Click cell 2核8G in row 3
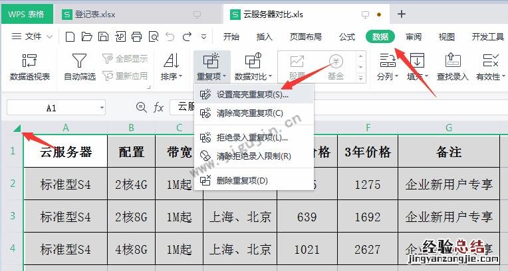Screen dimensions: 508x271 click(x=131, y=217)
